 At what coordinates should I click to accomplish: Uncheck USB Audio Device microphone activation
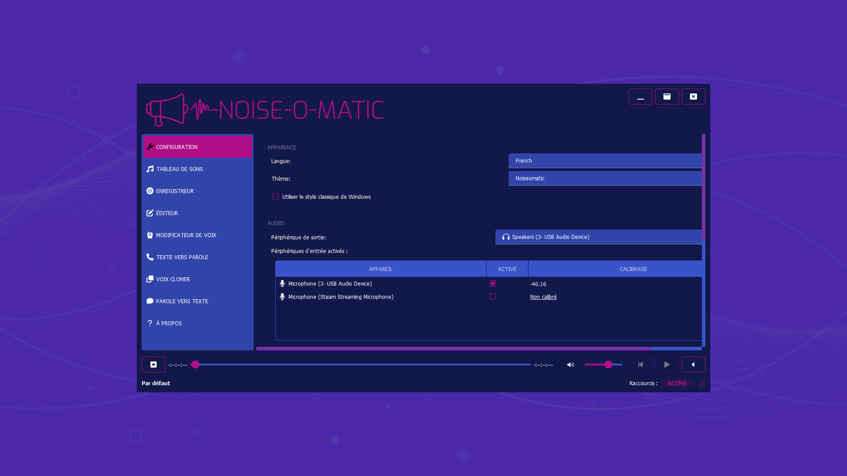click(493, 283)
